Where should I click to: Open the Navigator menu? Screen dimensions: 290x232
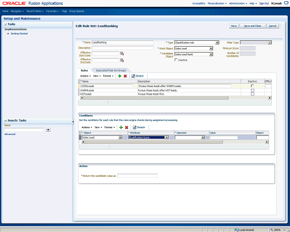point(17,11)
